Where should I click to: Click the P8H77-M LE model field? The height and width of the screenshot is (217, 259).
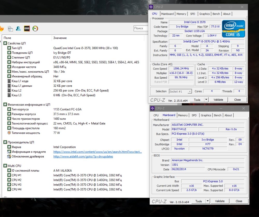click(194, 129)
